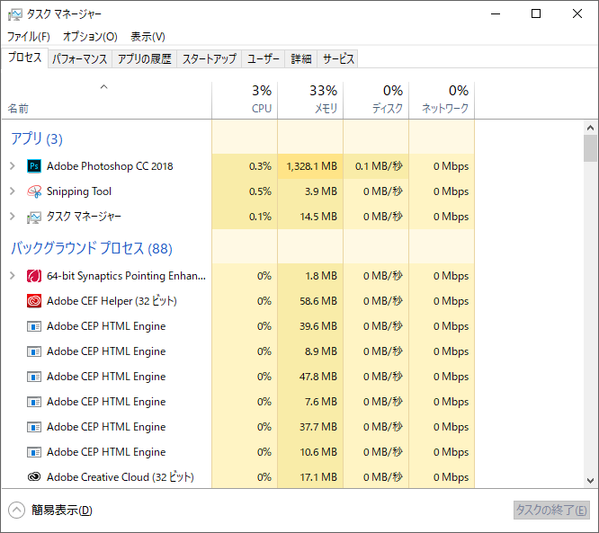599x533 pixels.
Task: Click icon of CEP HTML Engine 47.8 MB
Action: click(x=34, y=377)
